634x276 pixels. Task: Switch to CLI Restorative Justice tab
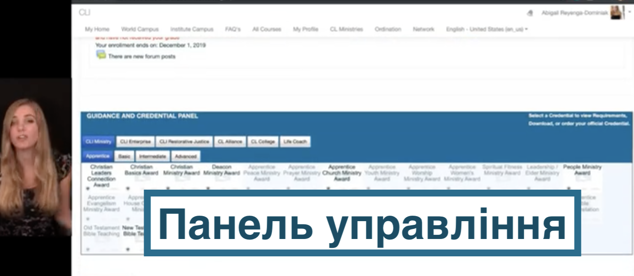184,142
